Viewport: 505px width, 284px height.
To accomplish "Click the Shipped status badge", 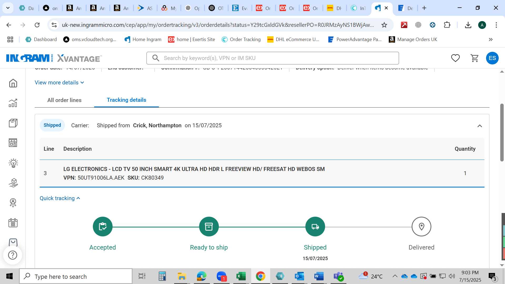I will [52, 125].
